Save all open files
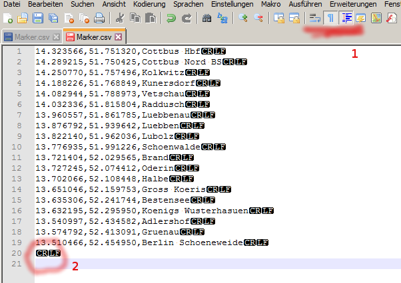 tap(53, 19)
